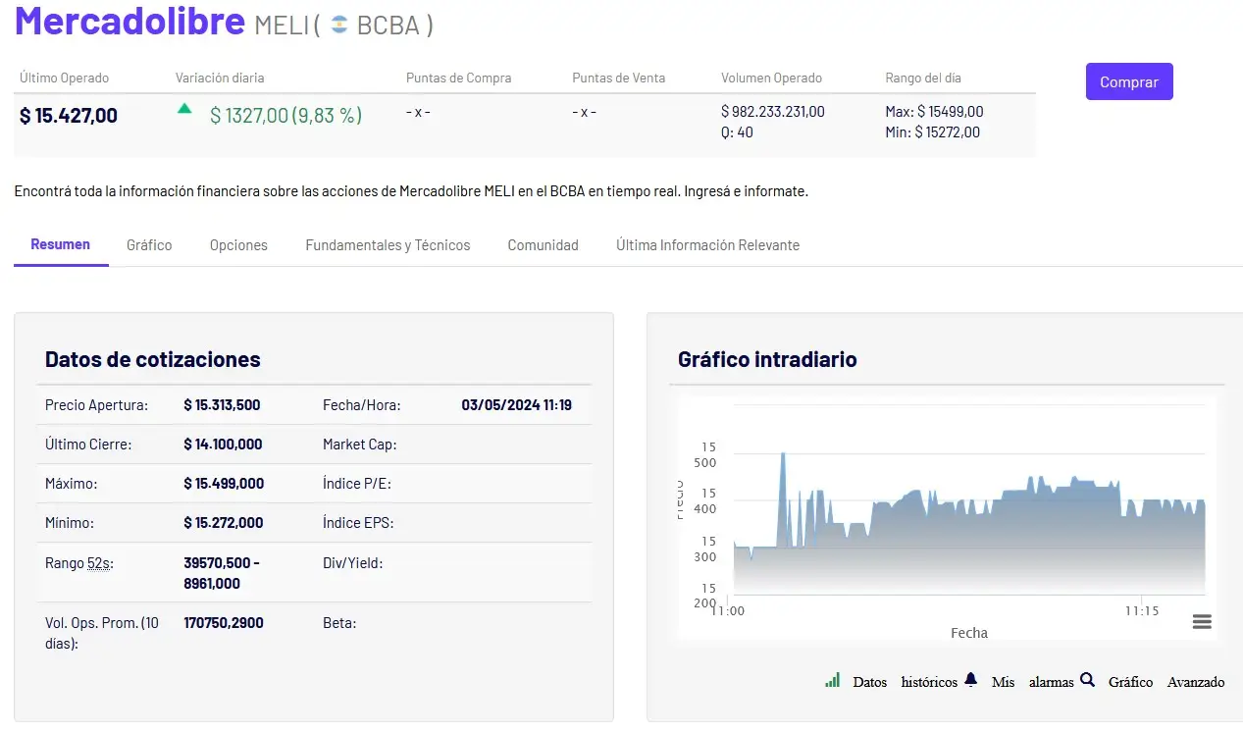
Task: Click the Mercadolibre page title
Action: 129,21
